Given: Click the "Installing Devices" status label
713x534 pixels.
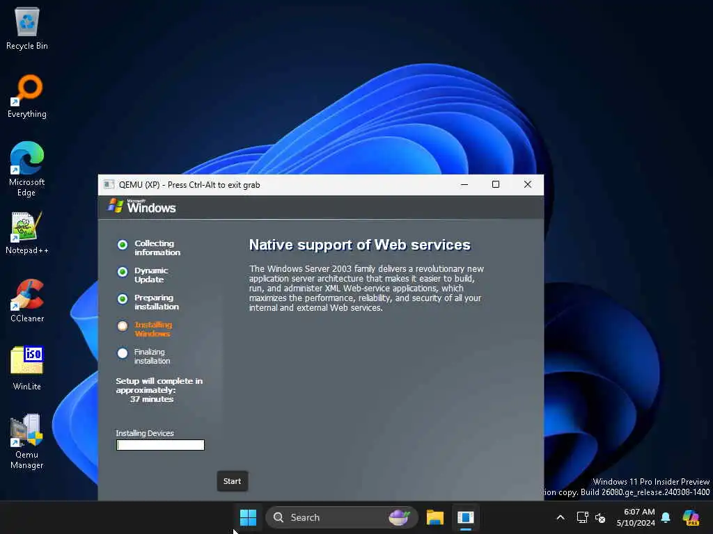Looking at the screenshot, I should coord(145,433).
